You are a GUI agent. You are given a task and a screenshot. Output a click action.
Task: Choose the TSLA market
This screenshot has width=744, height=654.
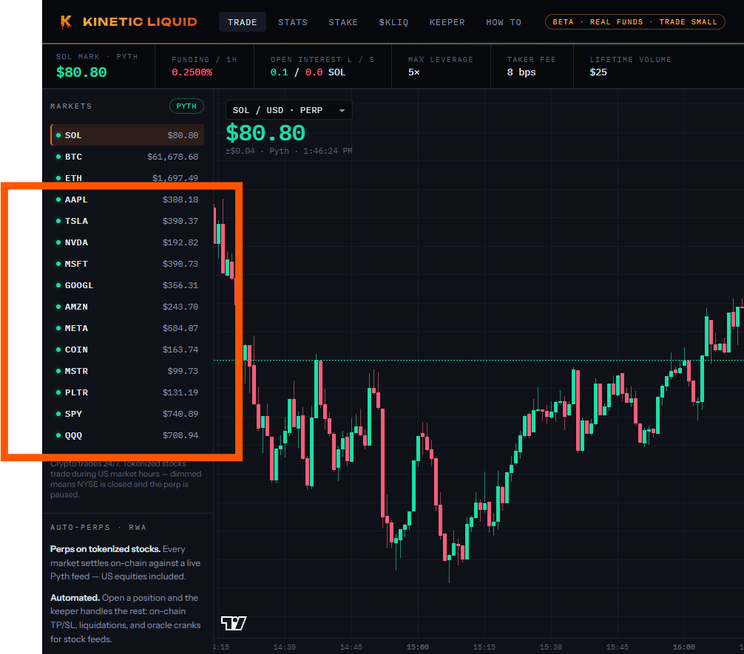tap(127, 221)
